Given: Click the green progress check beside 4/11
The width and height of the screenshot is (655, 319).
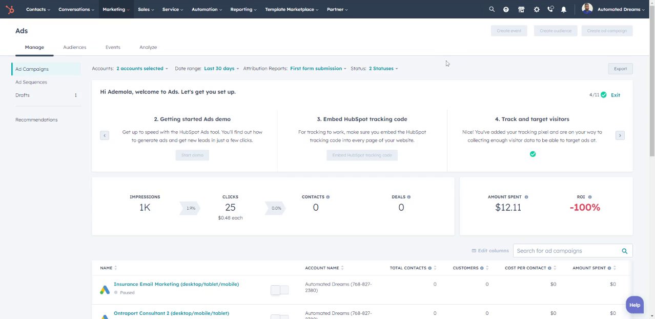Looking at the screenshot, I should (604, 95).
